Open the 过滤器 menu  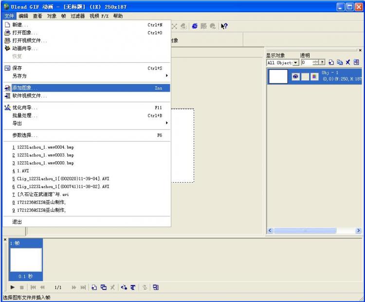78,16
